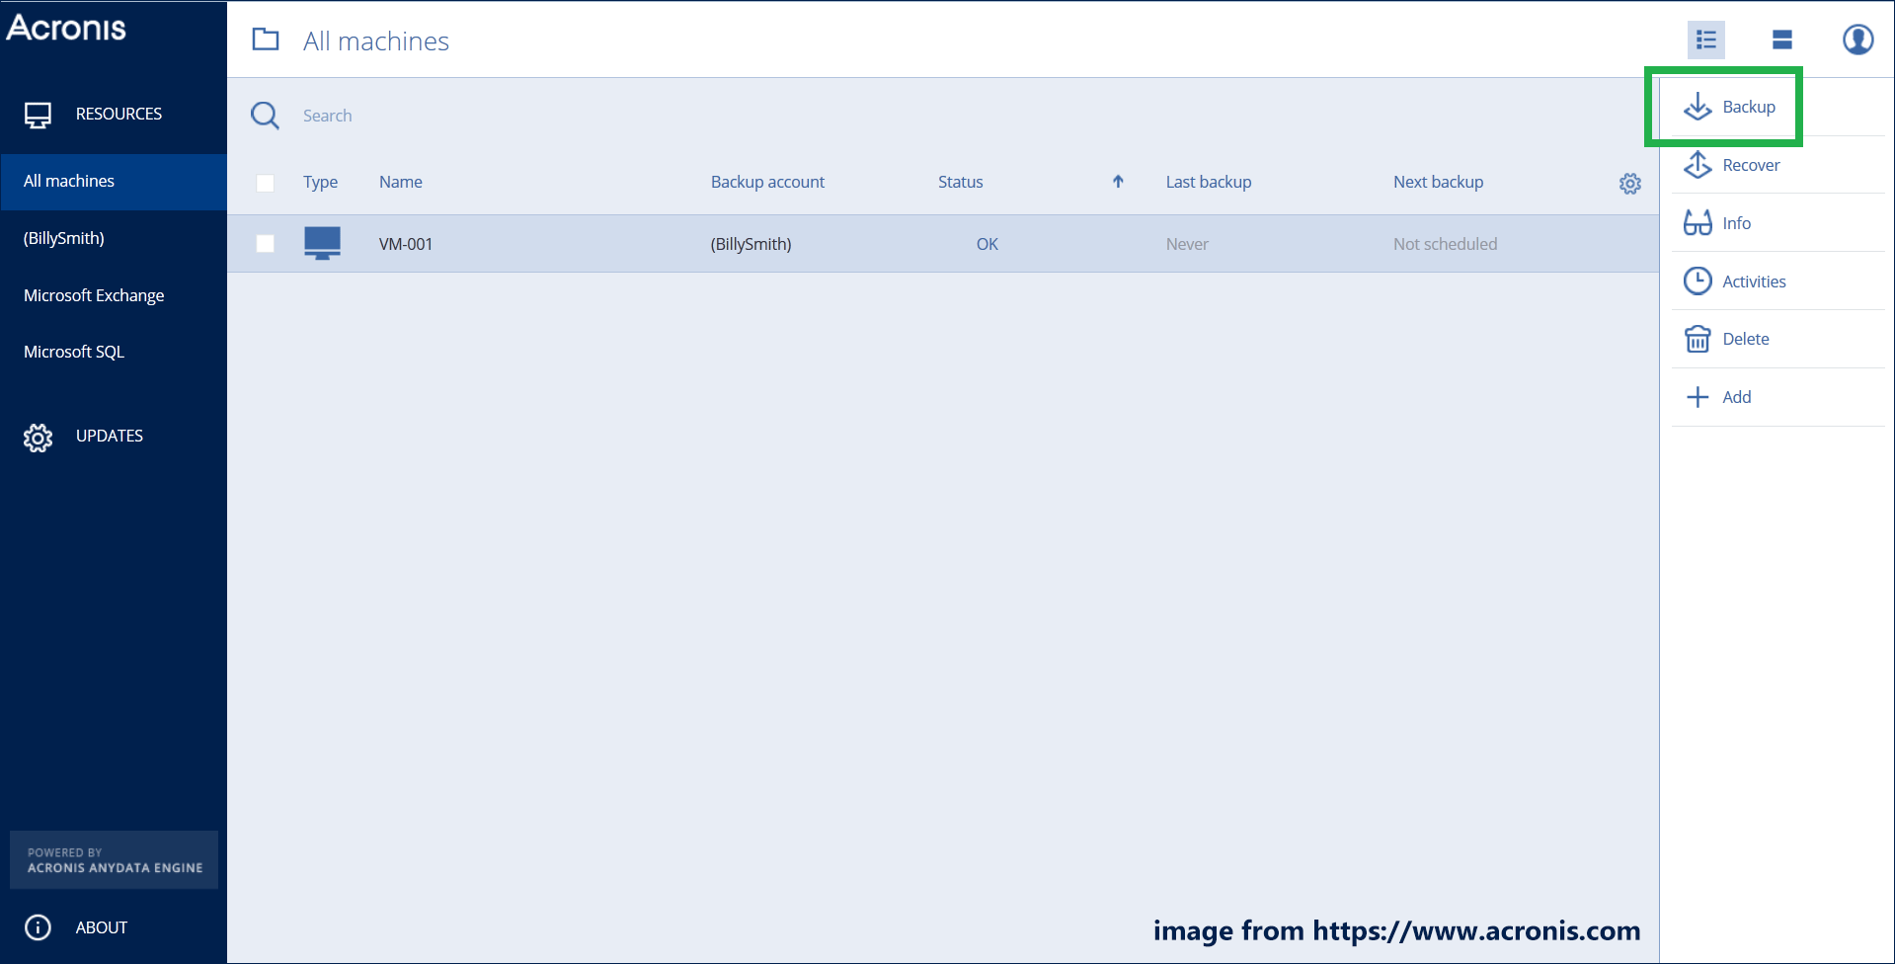This screenshot has height=964, width=1895.
Task: Sort by the Name column header
Action: pos(401,182)
